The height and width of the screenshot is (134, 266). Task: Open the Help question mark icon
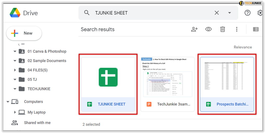point(248,13)
